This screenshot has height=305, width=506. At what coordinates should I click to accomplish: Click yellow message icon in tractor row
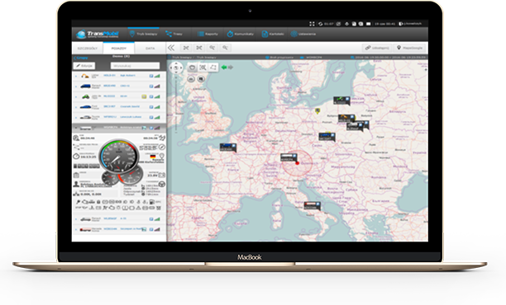click(x=144, y=96)
